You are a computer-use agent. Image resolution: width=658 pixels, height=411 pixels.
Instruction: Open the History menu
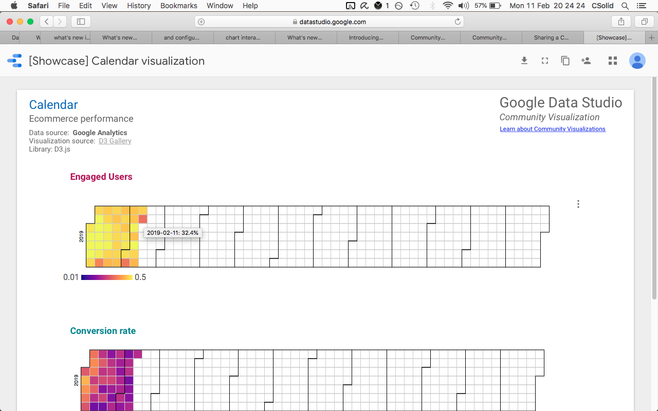tap(139, 6)
